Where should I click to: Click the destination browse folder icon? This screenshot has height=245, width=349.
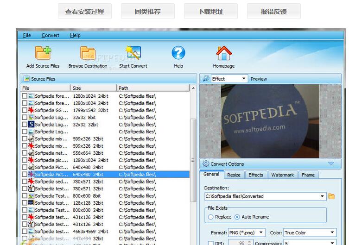pyautogui.click(x=331, y=196)
